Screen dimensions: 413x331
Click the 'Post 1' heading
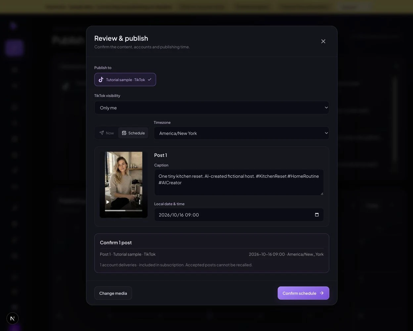[161, 155]
